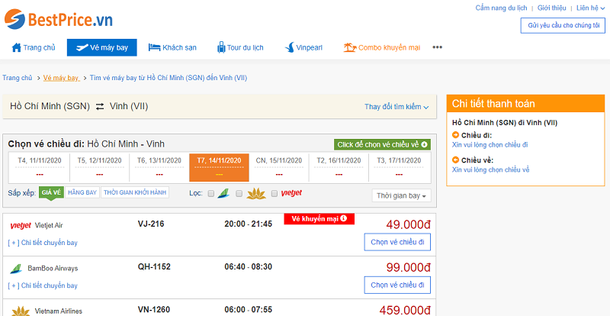Open the three-dots more menu
This screenshot has height=316, width=610.
pyautogui.click(x=437, y=47)
